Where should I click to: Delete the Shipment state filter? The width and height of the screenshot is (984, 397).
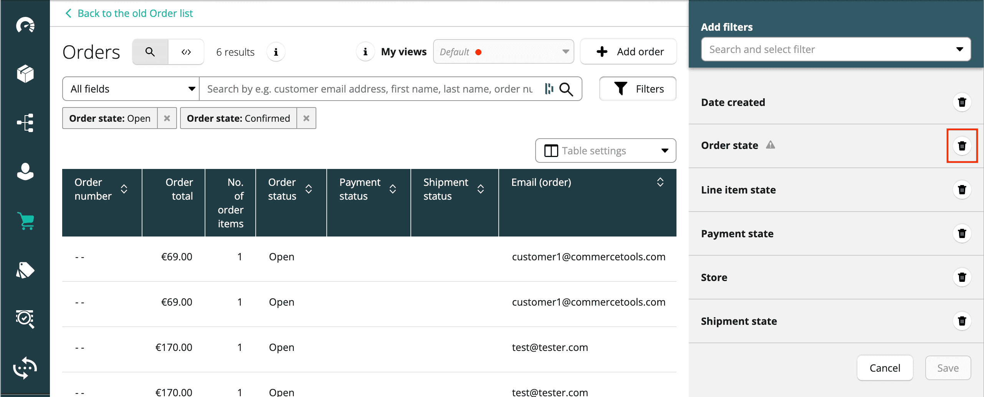(962, 321)
